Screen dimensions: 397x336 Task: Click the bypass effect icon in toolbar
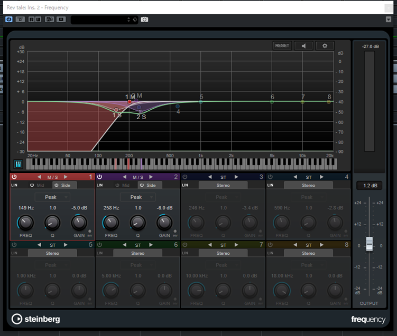pyautogui.click(x=21, y=20)
